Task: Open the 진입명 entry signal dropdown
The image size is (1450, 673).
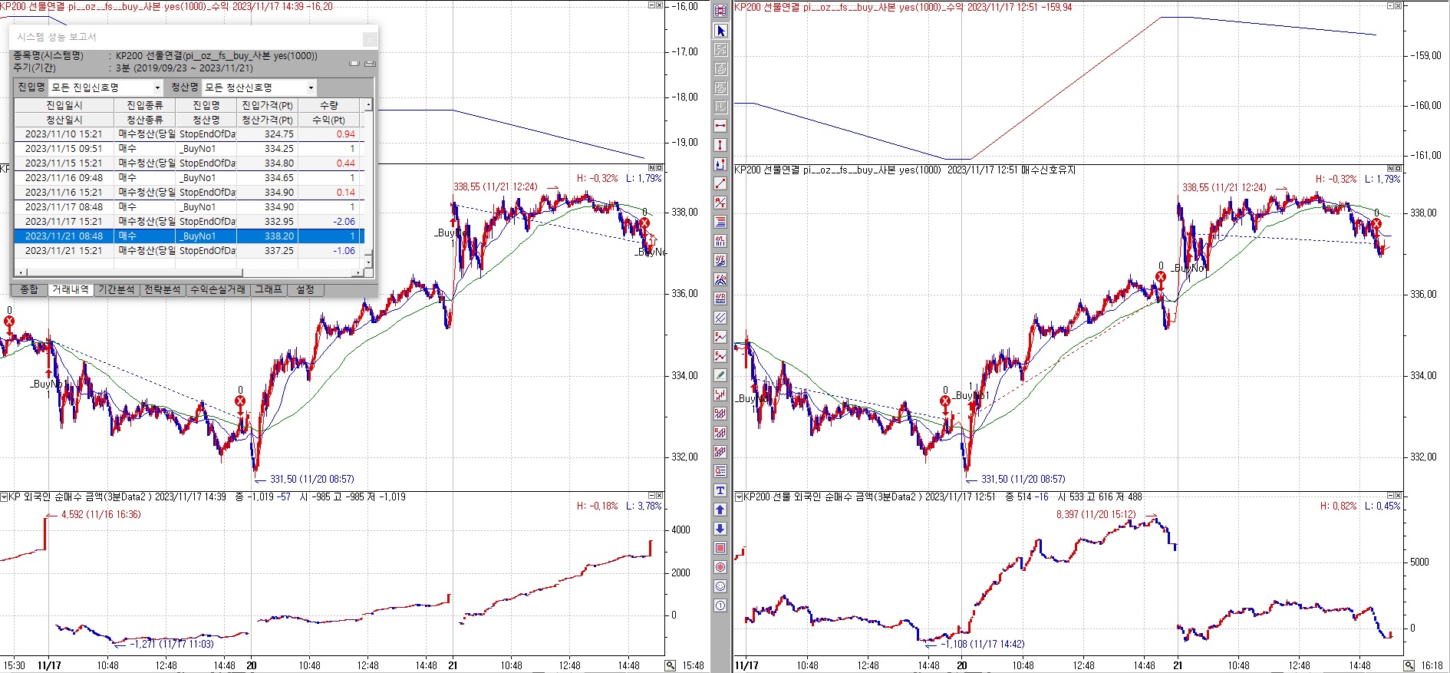Action: 157,87
